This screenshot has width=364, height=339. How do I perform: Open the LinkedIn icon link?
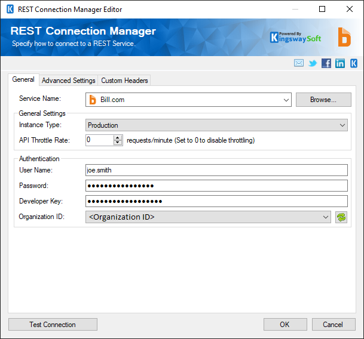point(340,63)
